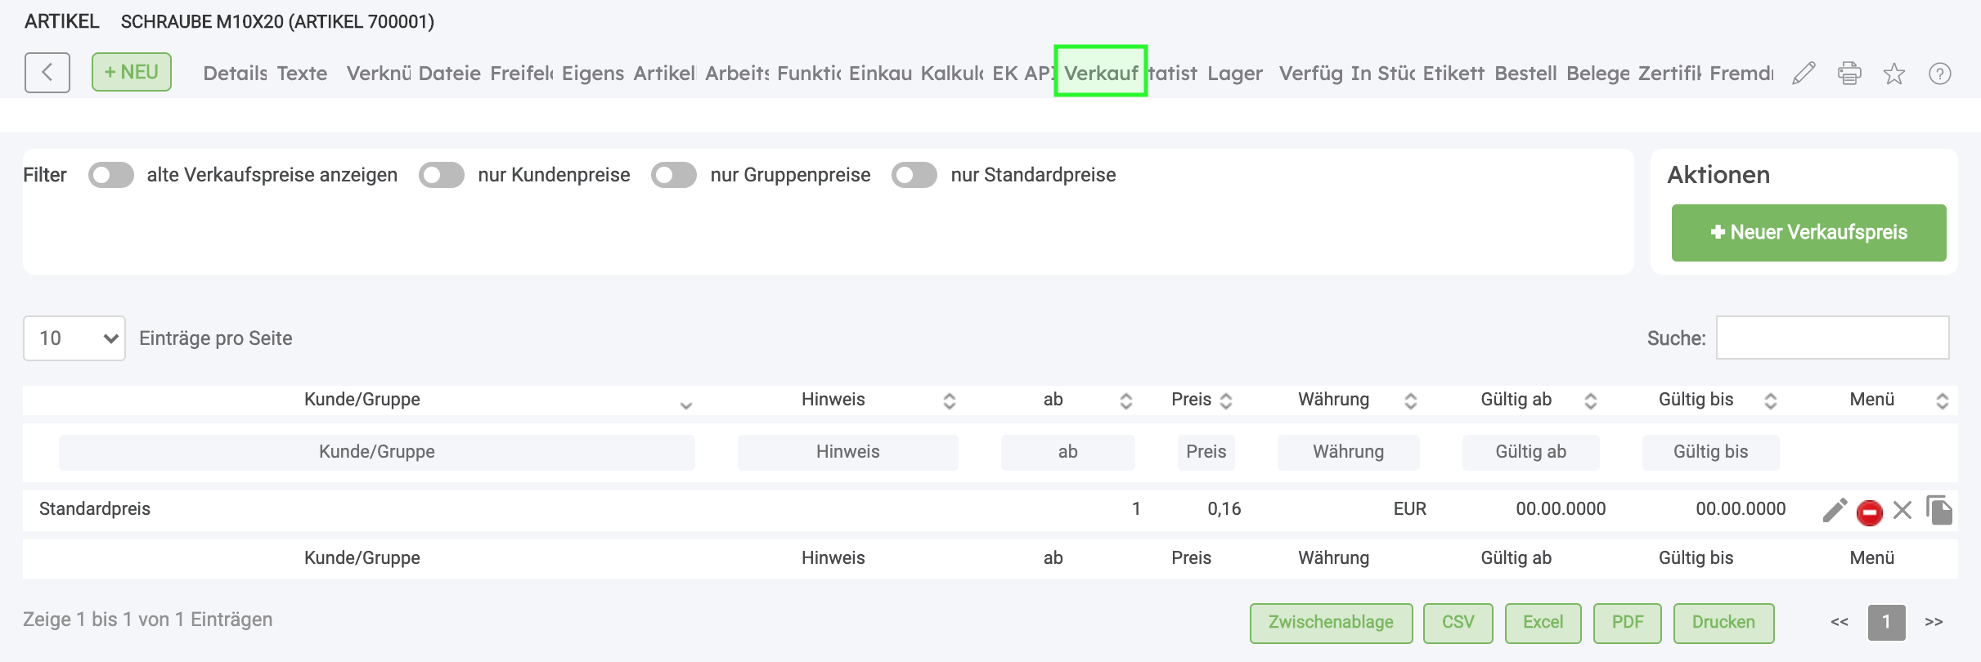The height and width of the screenshot is (662, 1981).
Task: Click the Neuer Verkaufspreis button
Action: 1808,233
